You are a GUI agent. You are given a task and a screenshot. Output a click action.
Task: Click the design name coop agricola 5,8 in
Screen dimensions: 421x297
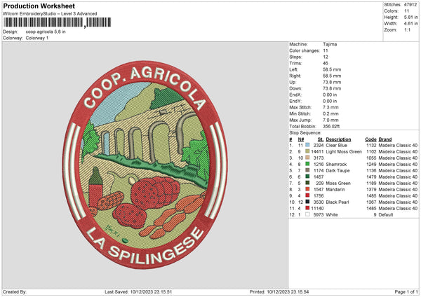coord(46,32)
